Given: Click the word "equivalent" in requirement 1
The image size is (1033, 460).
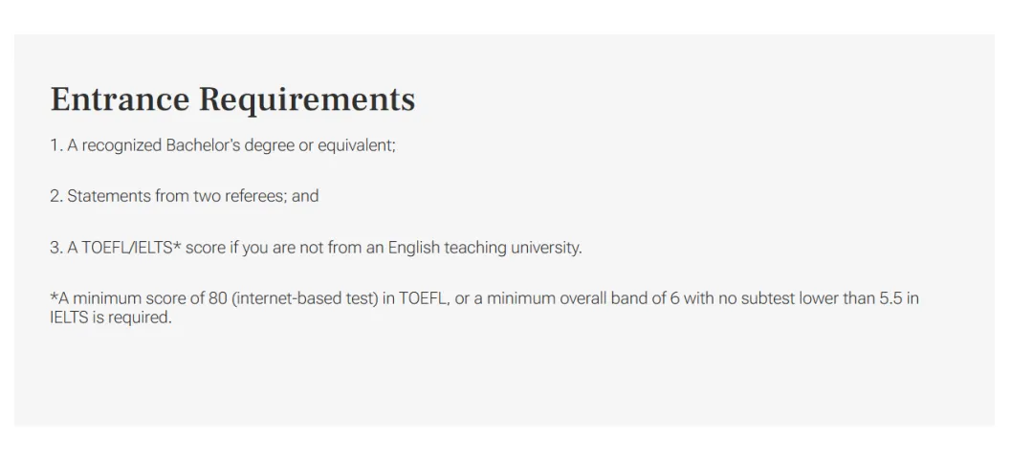Looking at the screenshot, I should click(x=354, y=145).
